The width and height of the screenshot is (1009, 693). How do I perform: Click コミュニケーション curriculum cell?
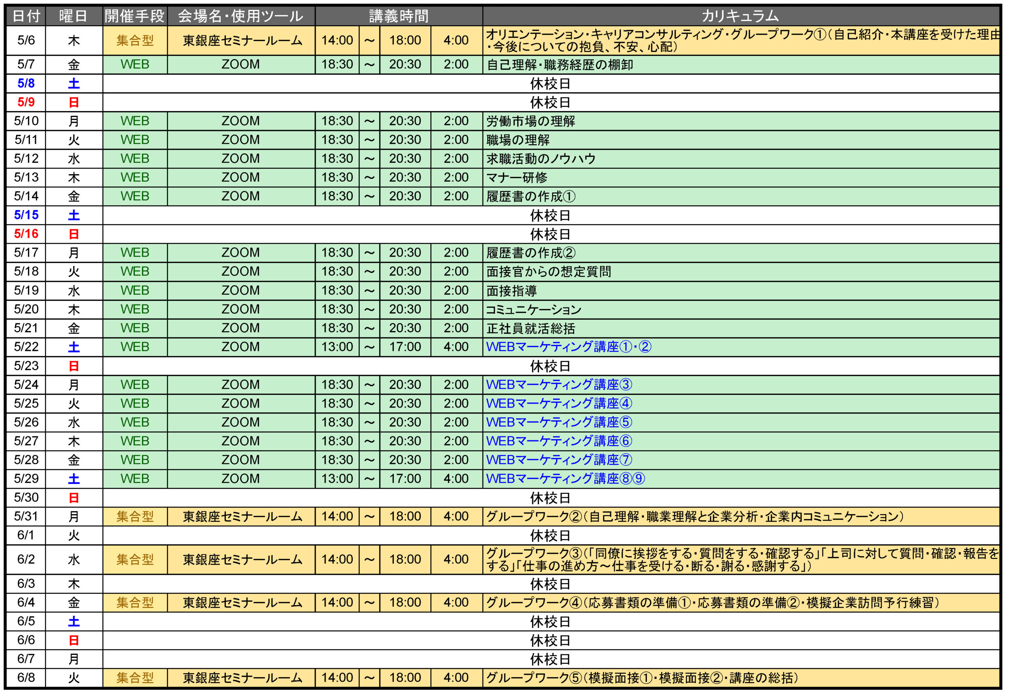[741, 309]
